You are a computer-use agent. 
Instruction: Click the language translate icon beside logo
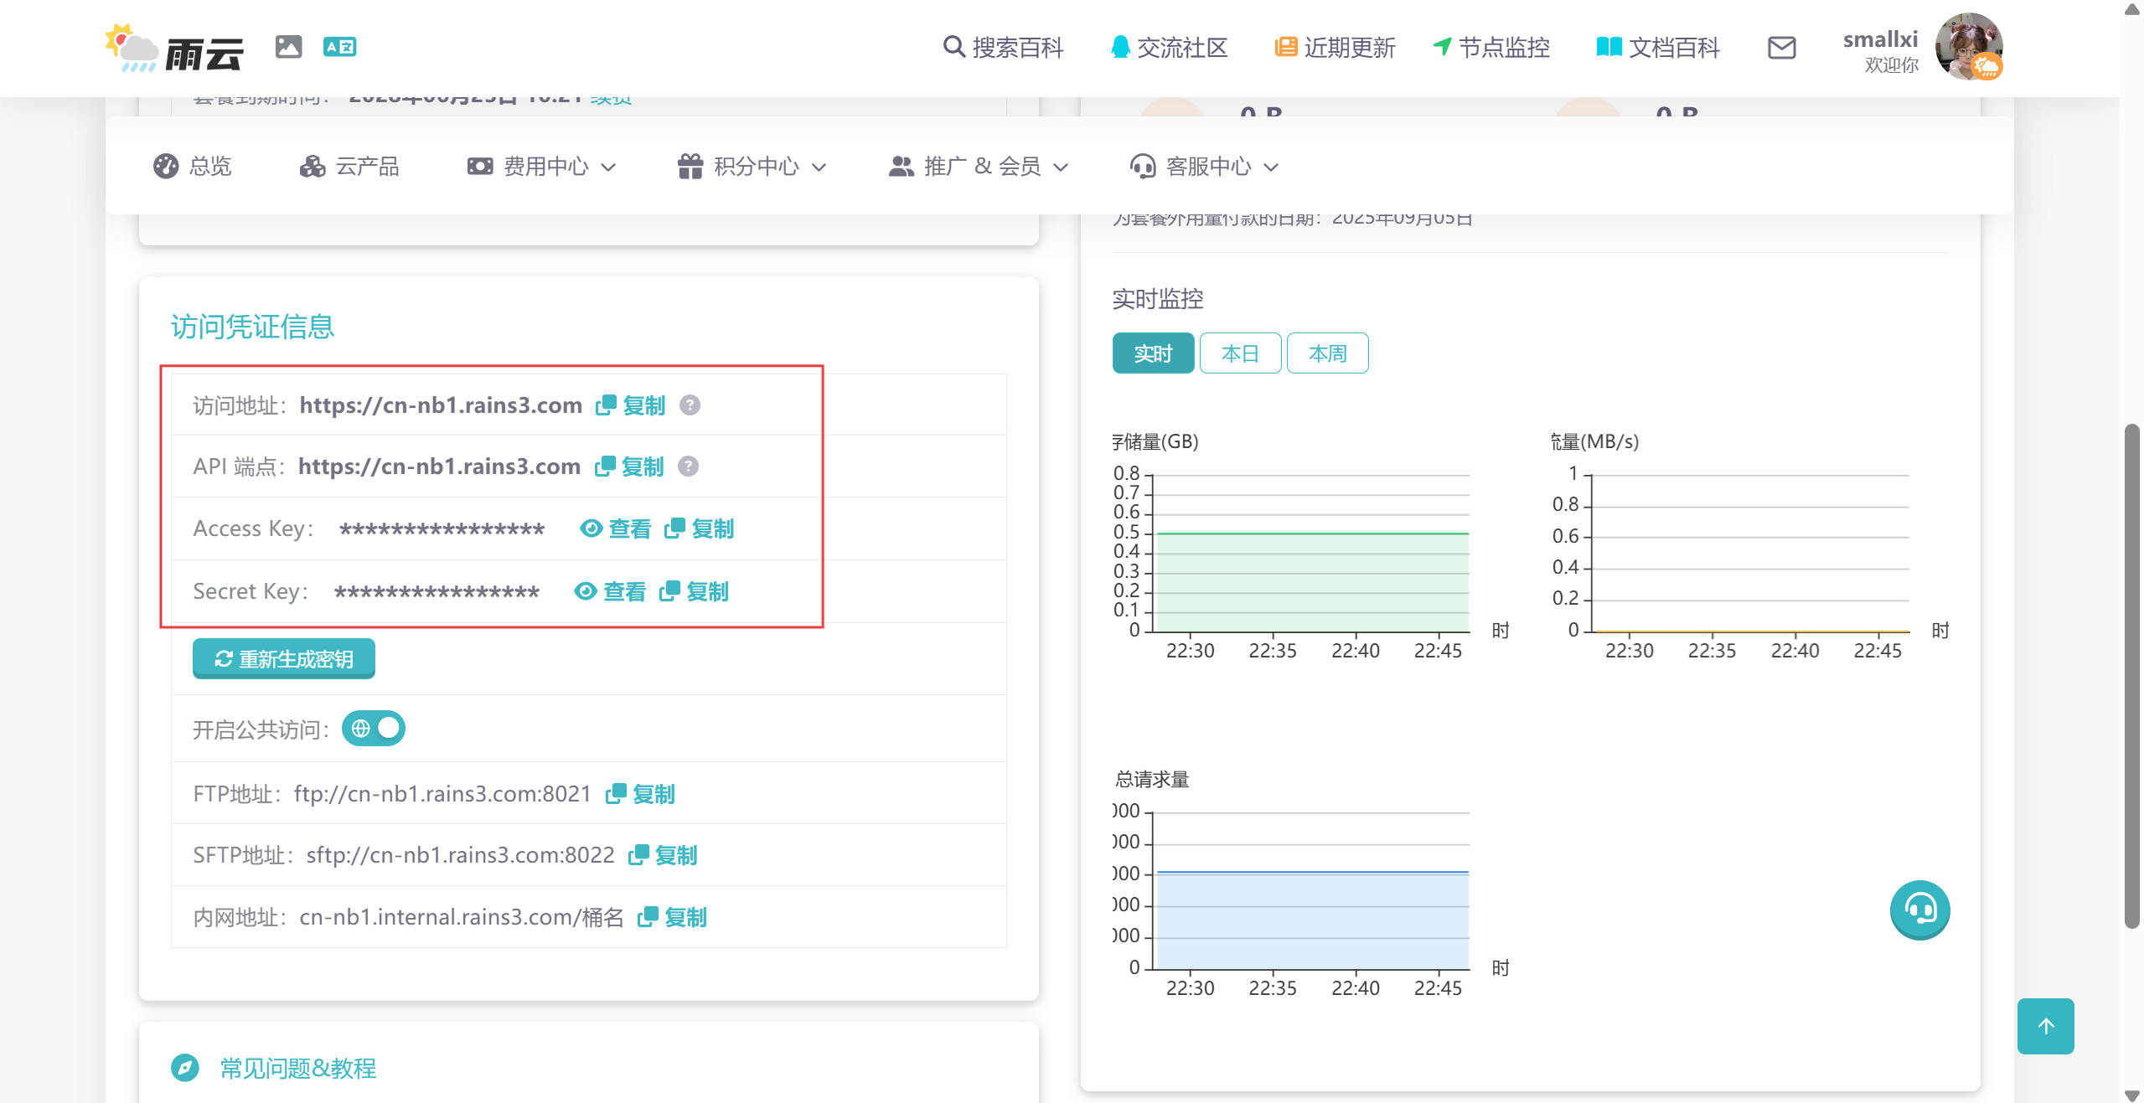coord(339,47)
